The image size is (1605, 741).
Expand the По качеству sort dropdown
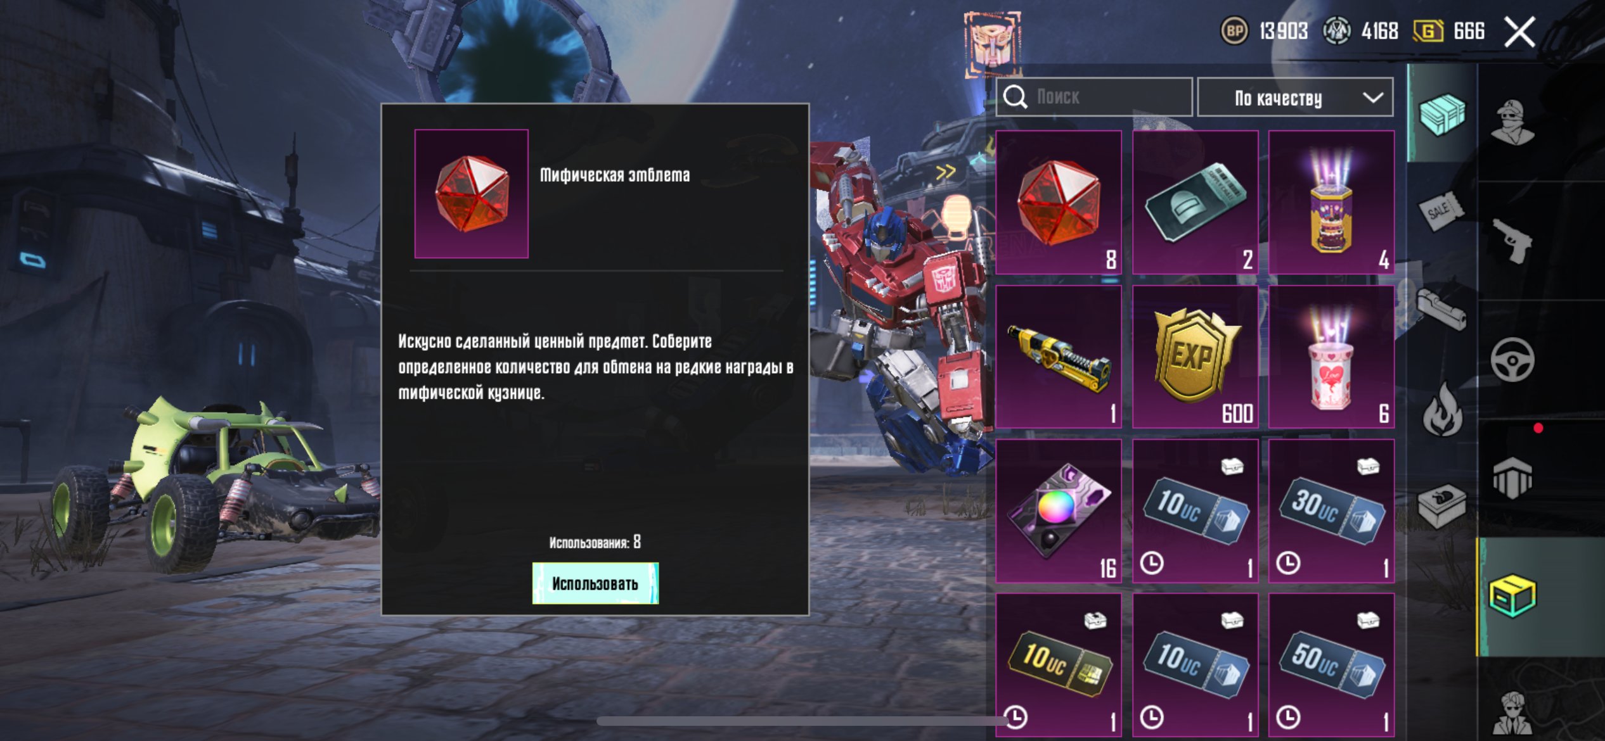(1295, 98)
